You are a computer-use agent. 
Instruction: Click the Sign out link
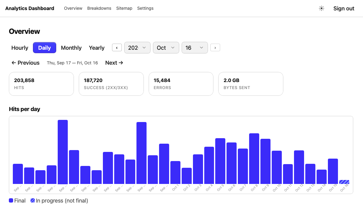[343, 8]
